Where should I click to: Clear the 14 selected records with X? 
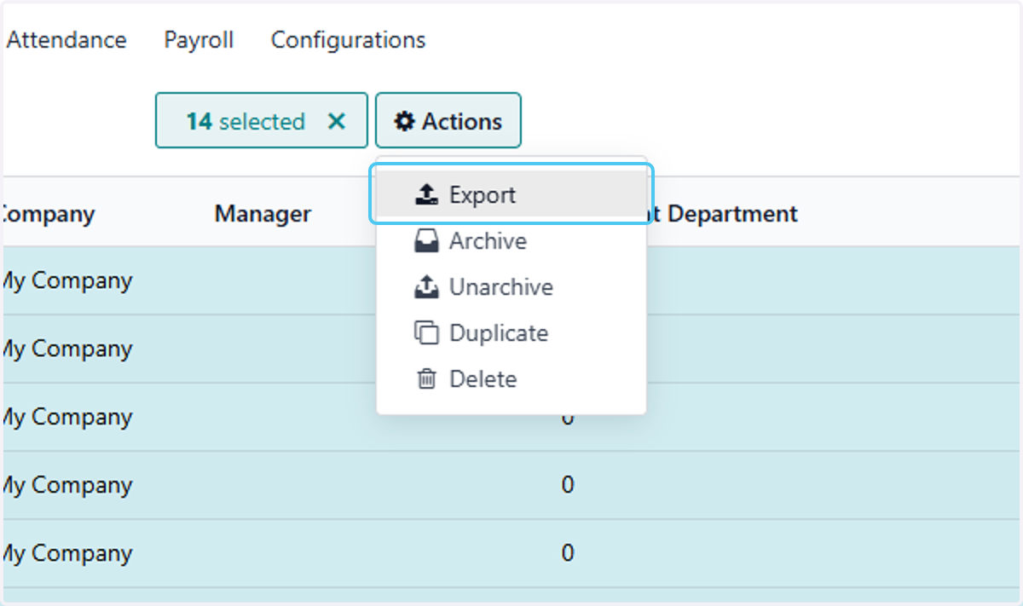[337, 122]
